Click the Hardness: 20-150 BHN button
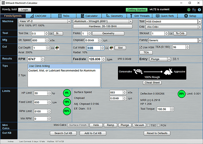 [103, 26]
